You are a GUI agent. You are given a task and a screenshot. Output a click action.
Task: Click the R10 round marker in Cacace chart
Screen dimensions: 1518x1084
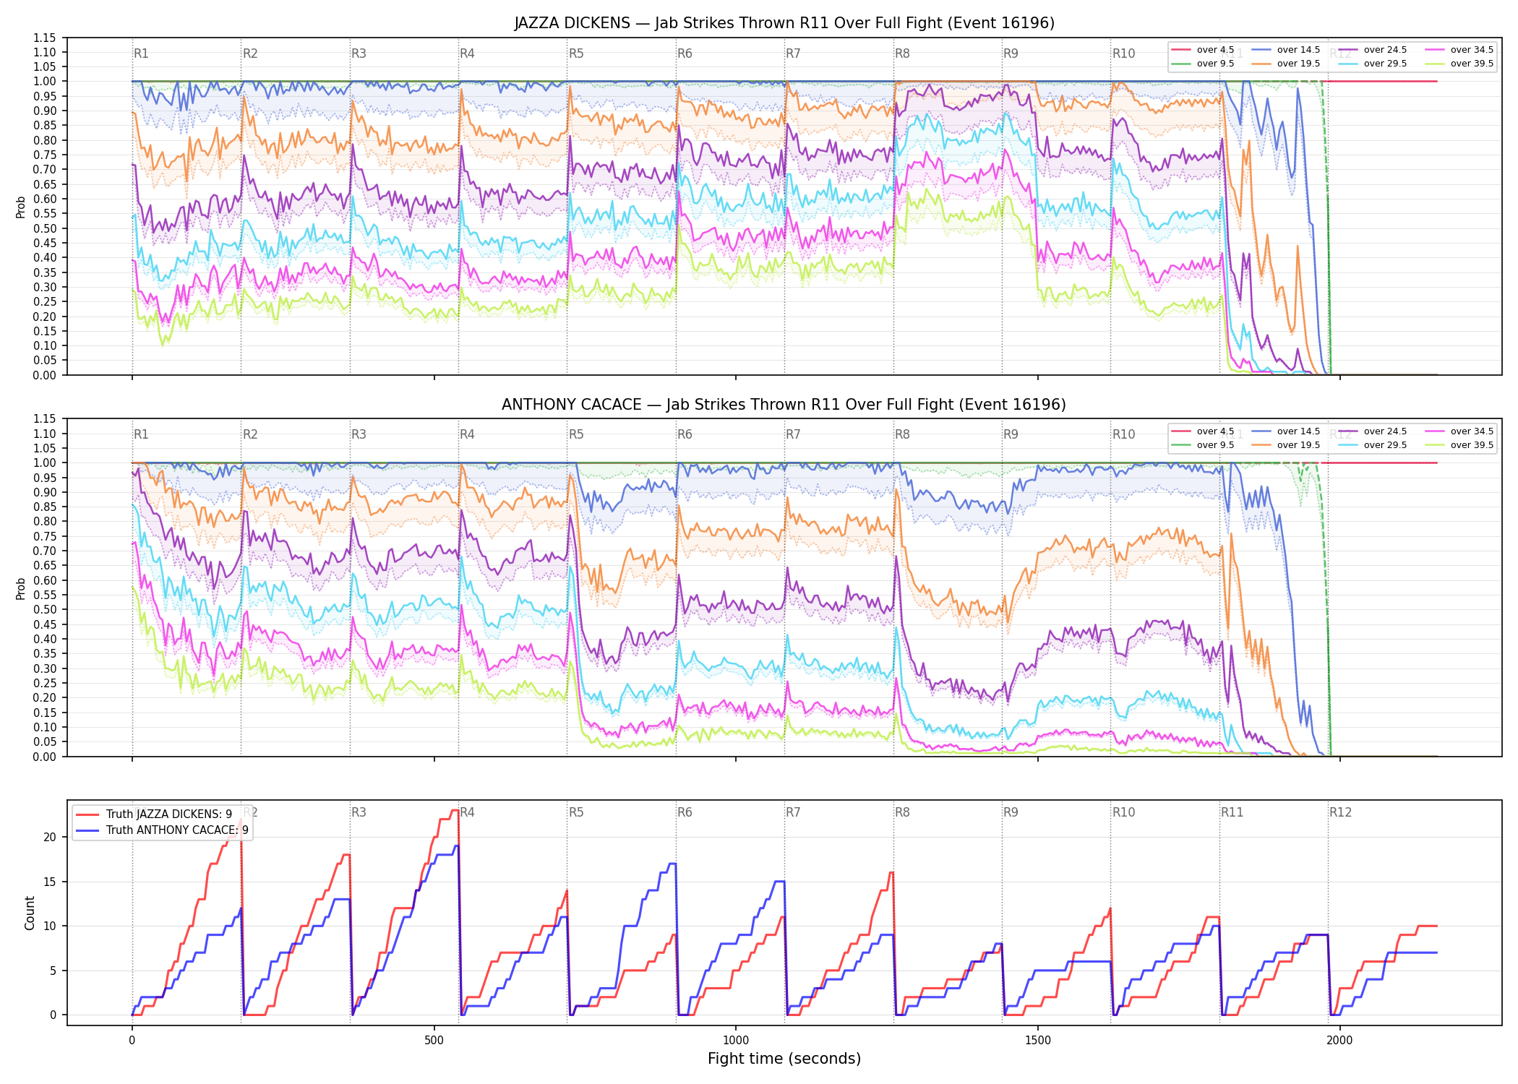point(1123,434)
